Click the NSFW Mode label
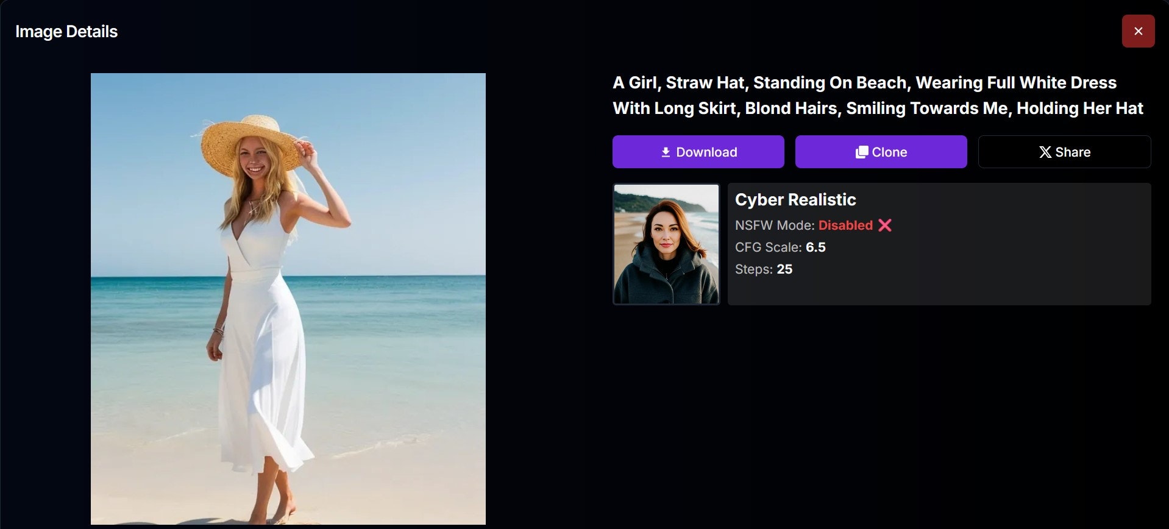This screenshot has width=1169, height=529. pos(775,225)
